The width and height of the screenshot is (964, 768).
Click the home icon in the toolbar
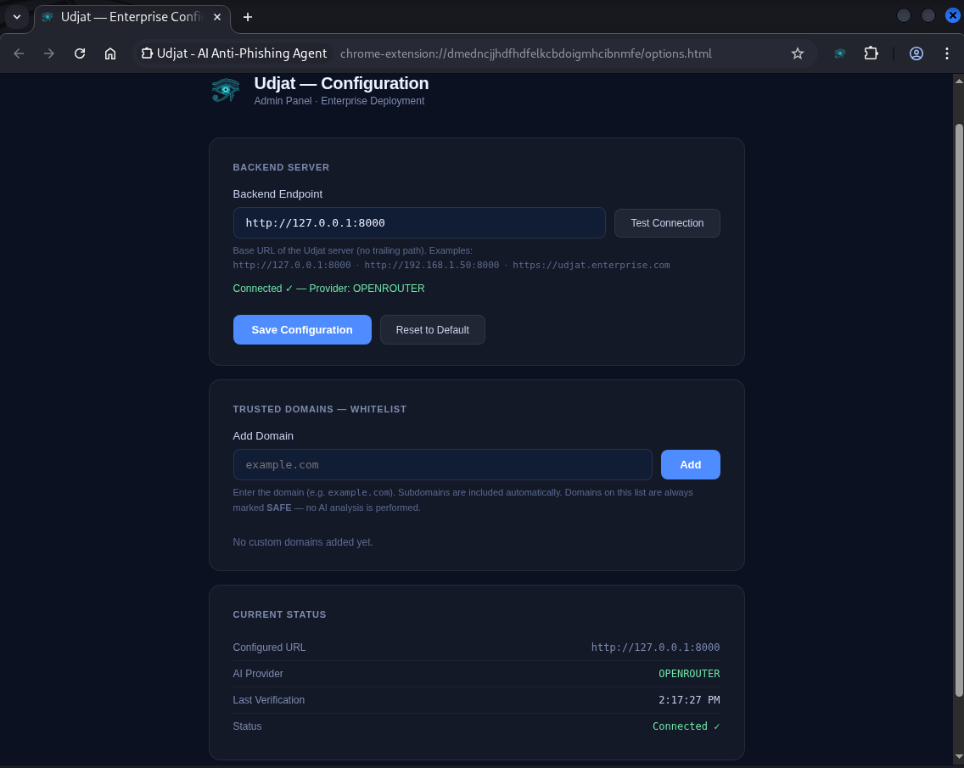pos(110,53)
